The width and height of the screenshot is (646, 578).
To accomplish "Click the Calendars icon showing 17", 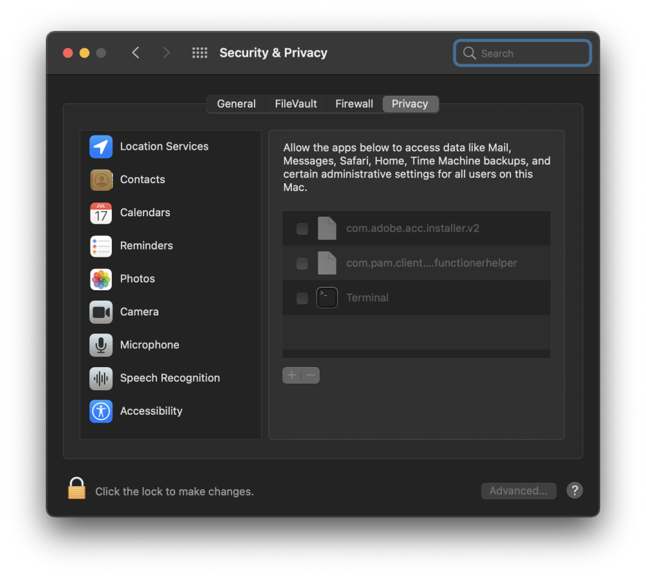I will tap(101, 213).
